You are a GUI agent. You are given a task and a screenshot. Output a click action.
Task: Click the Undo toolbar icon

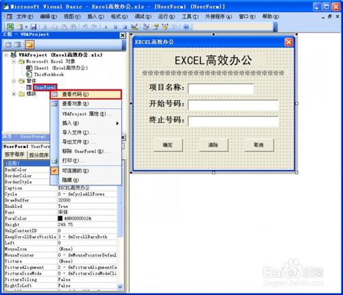tap(85, 27)
